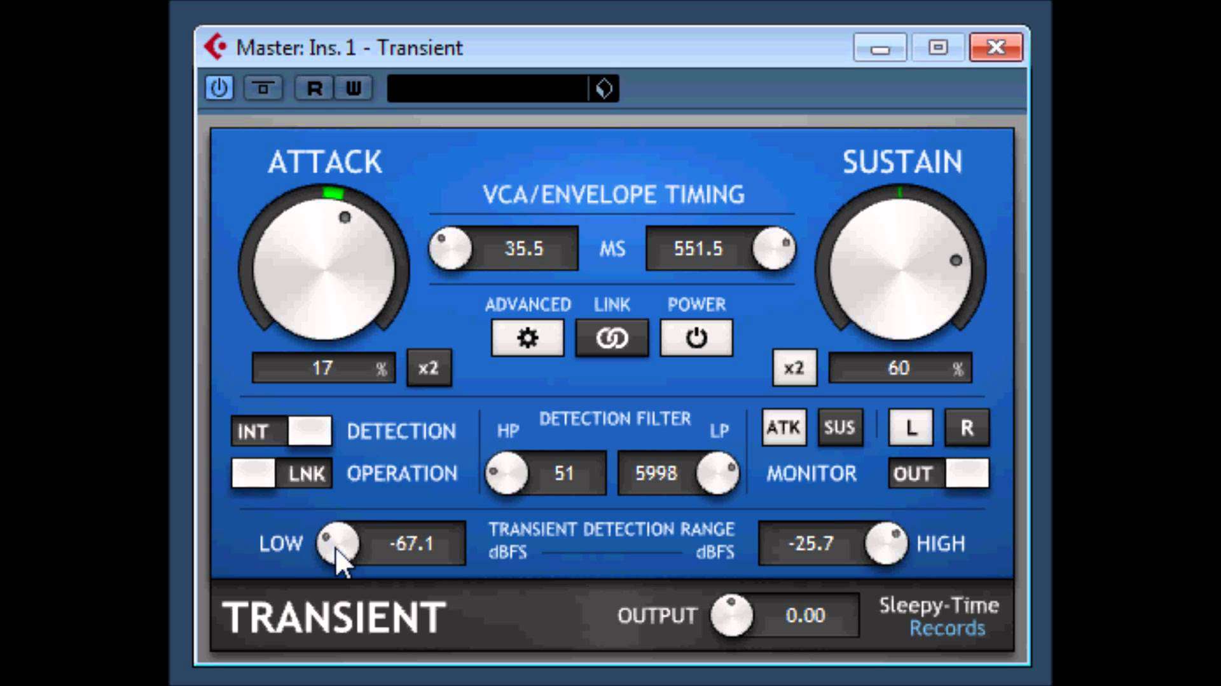Click the preset name field
1221x686 pixels.
coord(486,88)
